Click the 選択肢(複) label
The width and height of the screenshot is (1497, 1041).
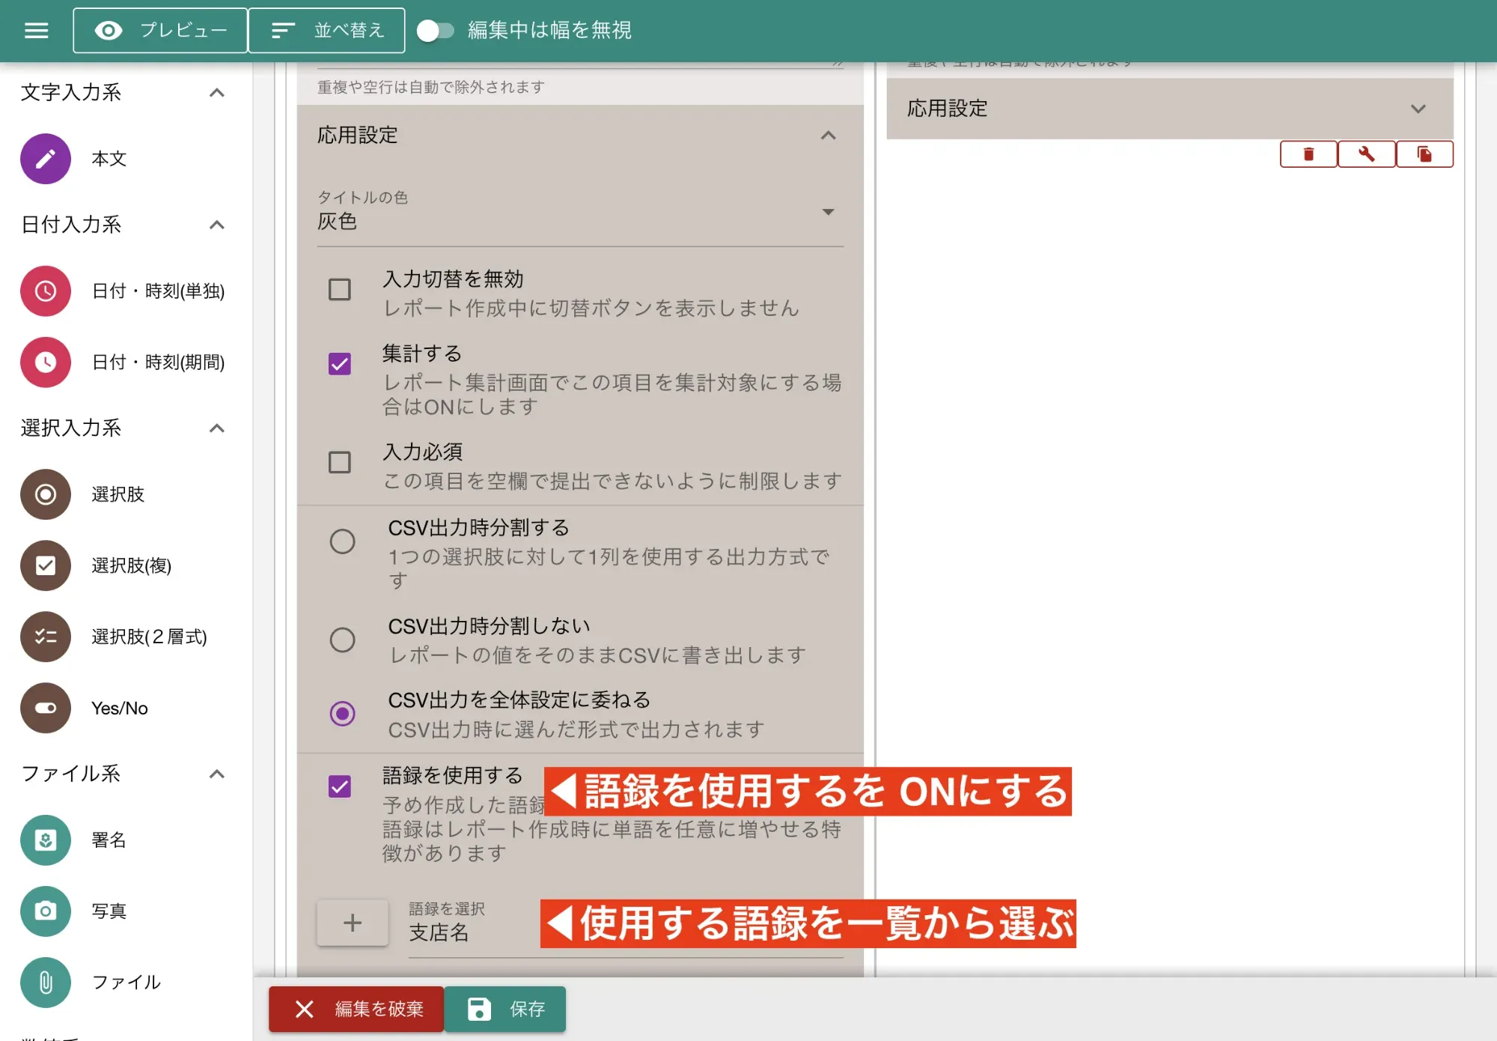132,565
